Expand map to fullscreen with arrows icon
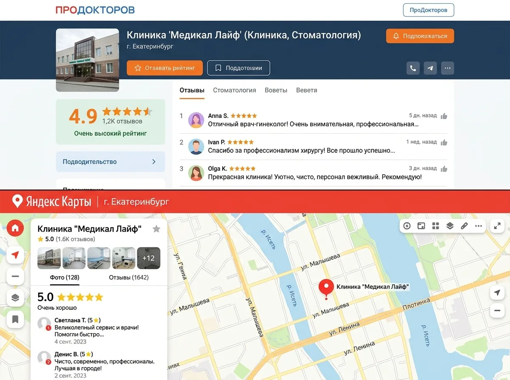Viewport: 510px width, 380px height. point(497,226)
